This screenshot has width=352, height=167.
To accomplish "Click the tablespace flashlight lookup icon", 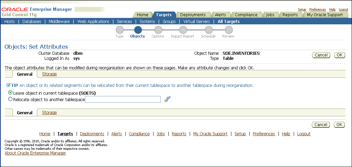I will tap(167, 99).
